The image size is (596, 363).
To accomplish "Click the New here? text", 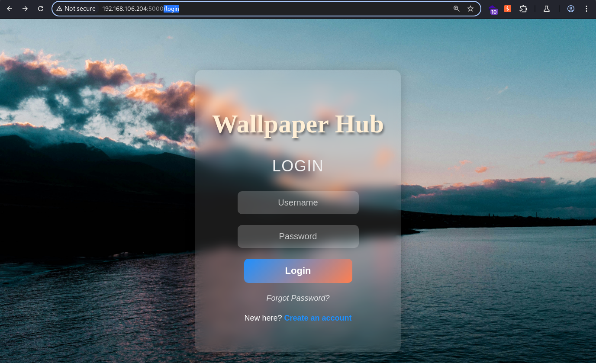I will (x=263, y=318).
